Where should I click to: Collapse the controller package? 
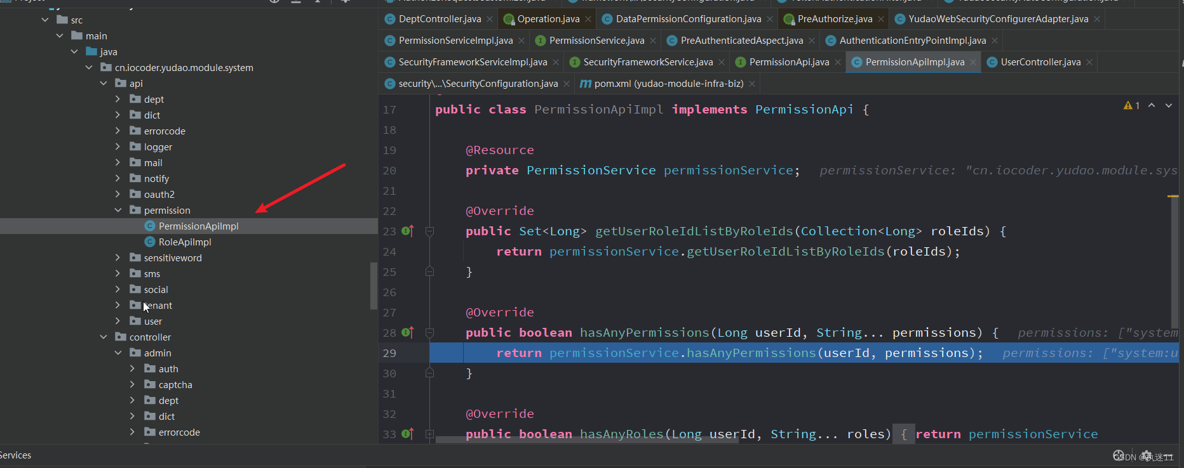tap(104, 337)
